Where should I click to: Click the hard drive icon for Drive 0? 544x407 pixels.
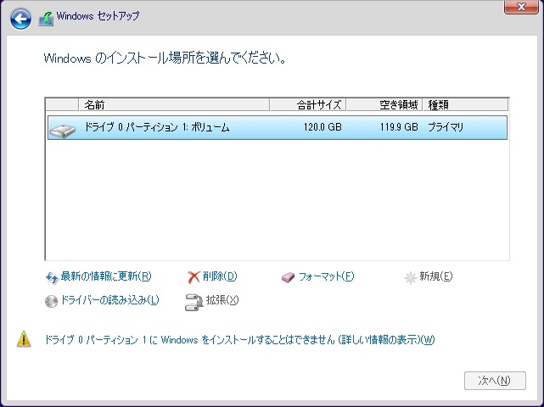[x=63, y=131]
